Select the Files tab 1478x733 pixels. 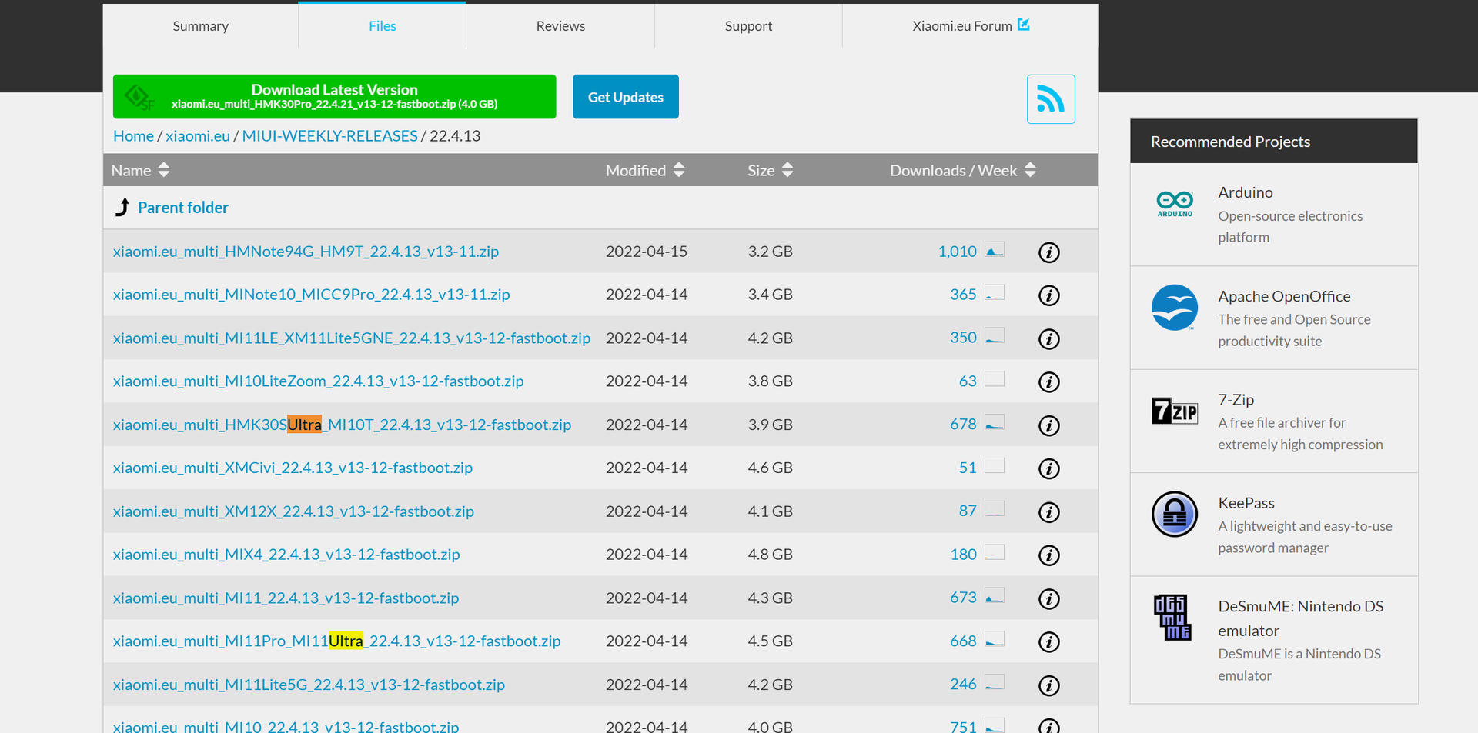(383, 26)
